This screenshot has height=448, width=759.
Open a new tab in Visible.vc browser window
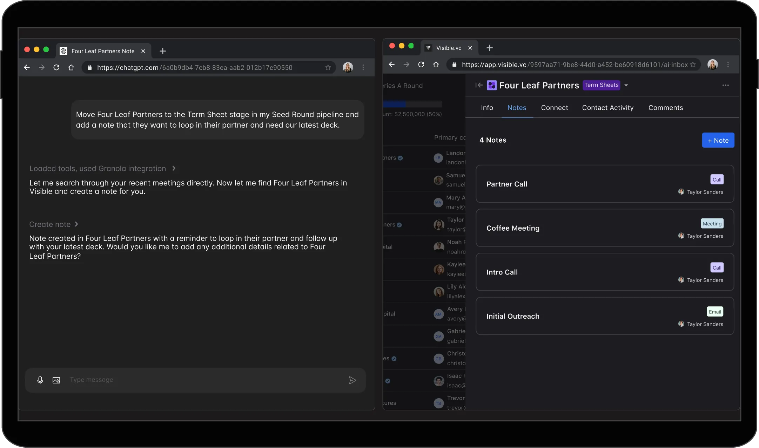coord(490,48)
